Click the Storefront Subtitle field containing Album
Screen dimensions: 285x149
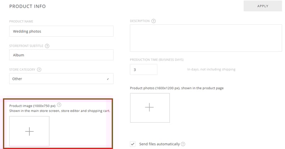pyautogui.click(x=61, y=55)
